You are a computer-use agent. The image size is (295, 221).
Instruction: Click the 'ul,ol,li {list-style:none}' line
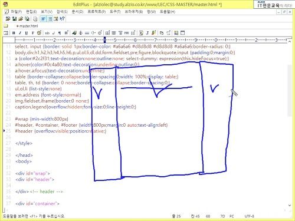pyautogui.click(x=38, y=89)
